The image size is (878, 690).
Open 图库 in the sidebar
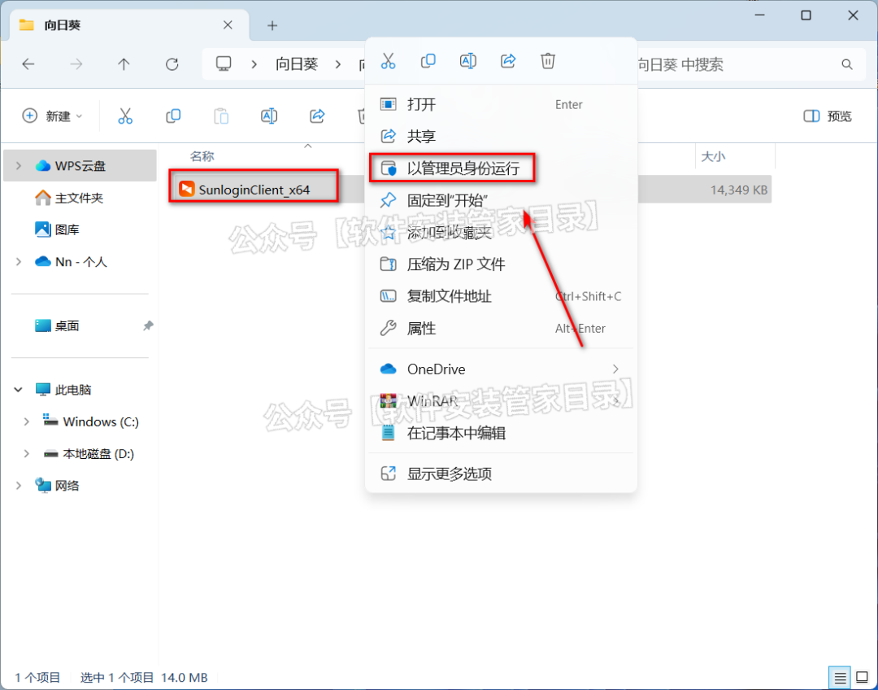pos(58,229)
